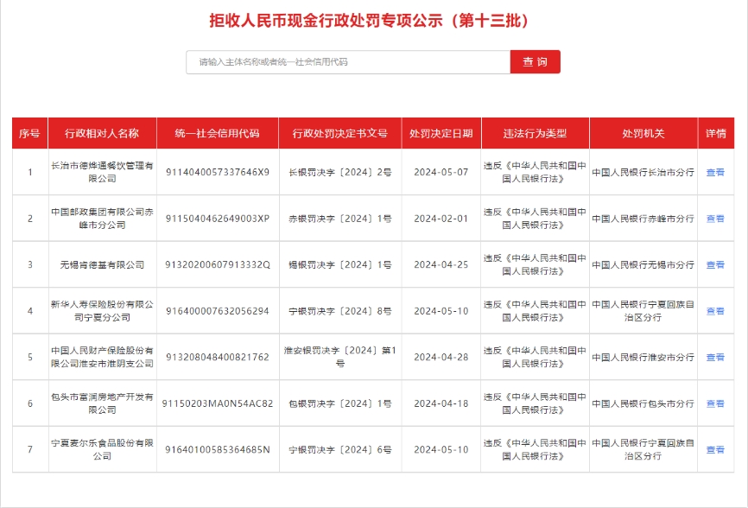
Task: Click authority 中国人民银行包头市分行
Action: 643,403
